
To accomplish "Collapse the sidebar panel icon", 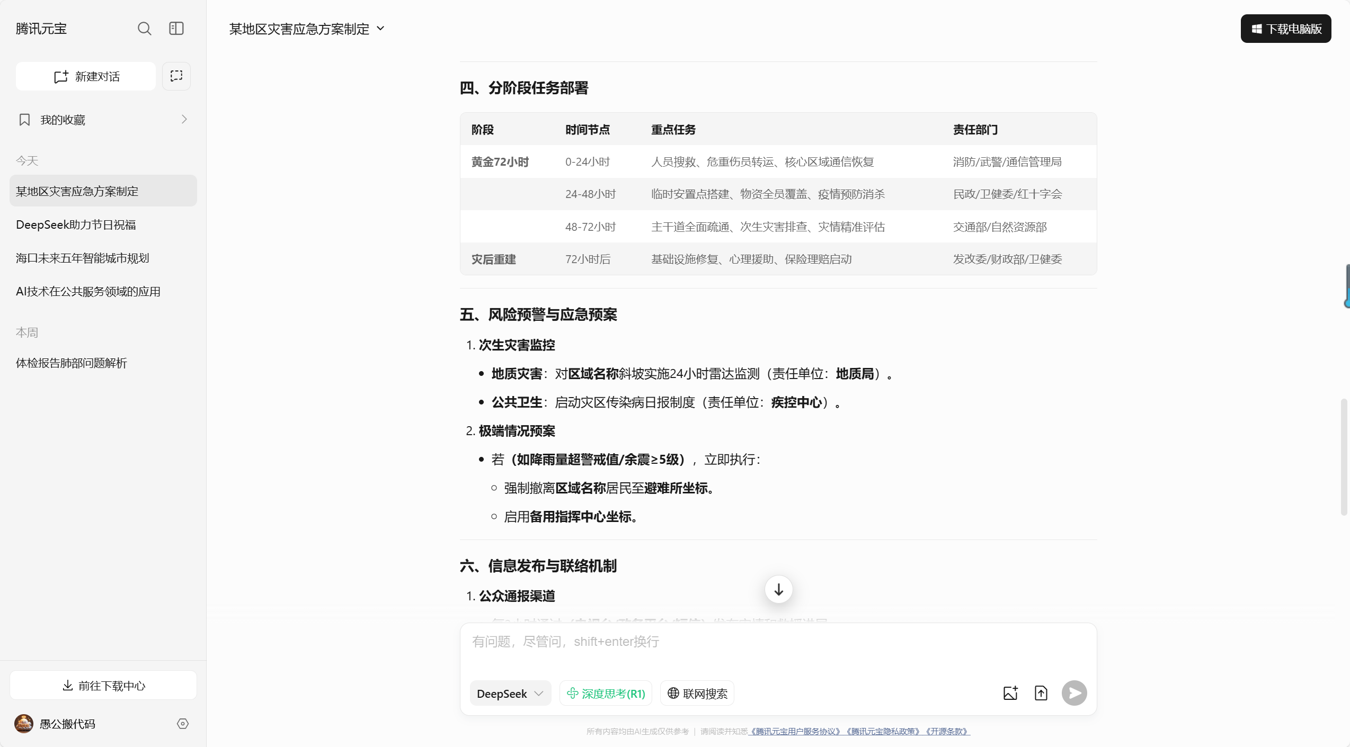I will 176,29.
